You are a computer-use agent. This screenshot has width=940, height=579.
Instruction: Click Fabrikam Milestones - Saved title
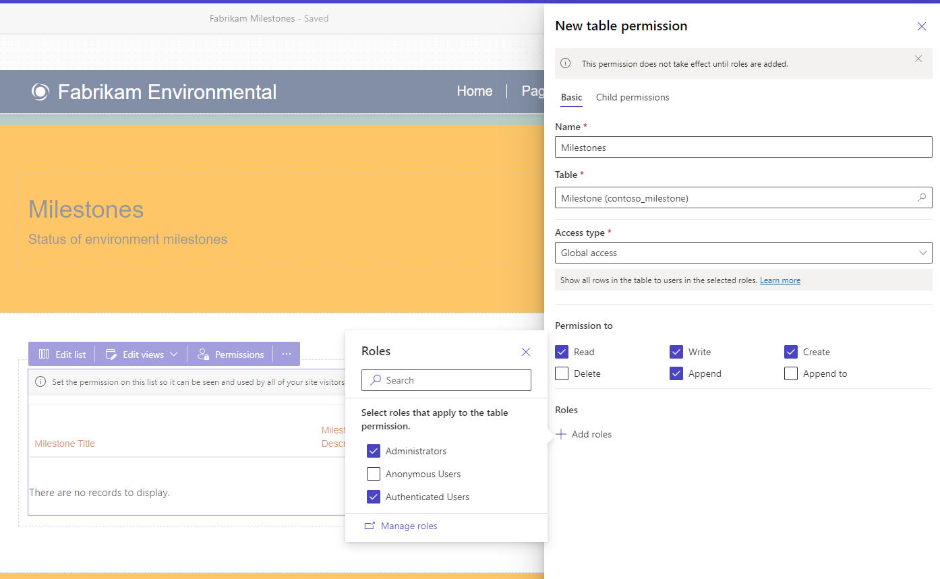click(x=269, y=18)
